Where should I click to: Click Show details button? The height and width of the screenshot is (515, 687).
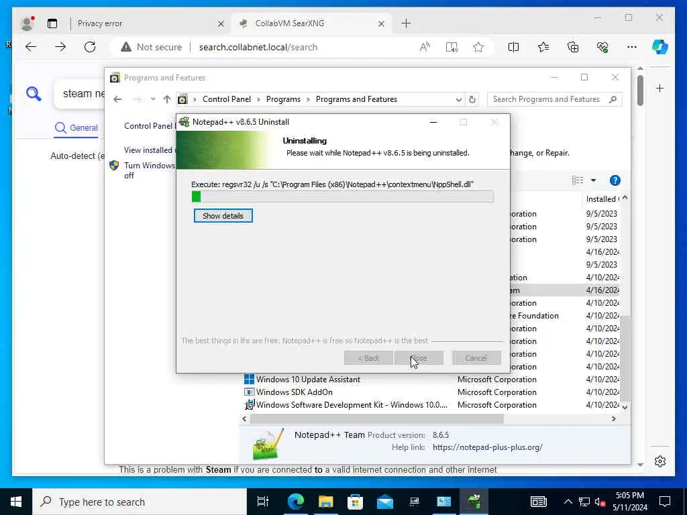tap(223, 216)
